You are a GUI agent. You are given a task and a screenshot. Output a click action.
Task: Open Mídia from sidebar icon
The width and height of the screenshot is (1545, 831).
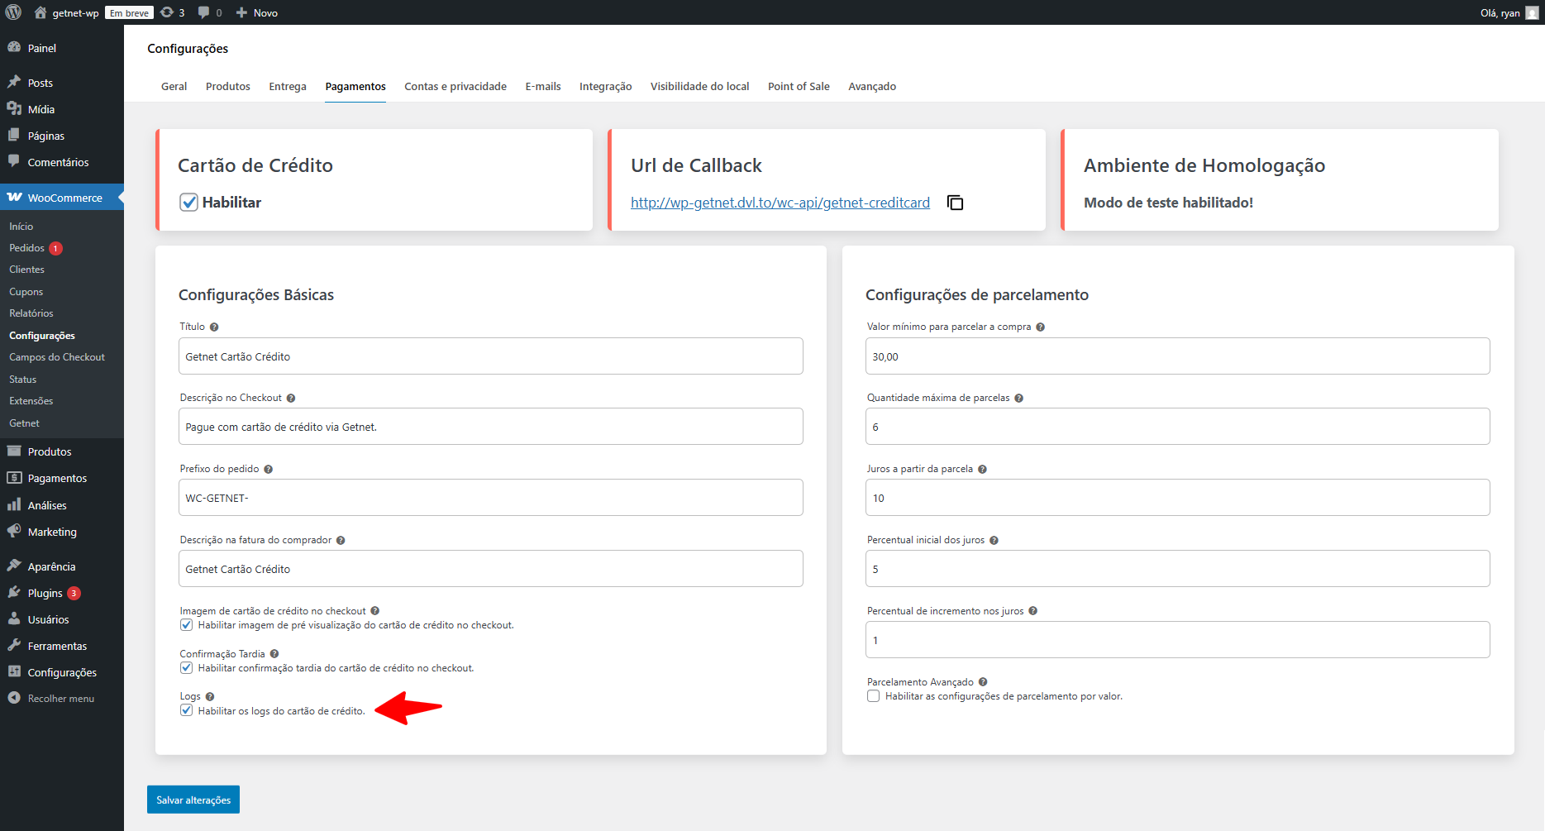(14, 109)
